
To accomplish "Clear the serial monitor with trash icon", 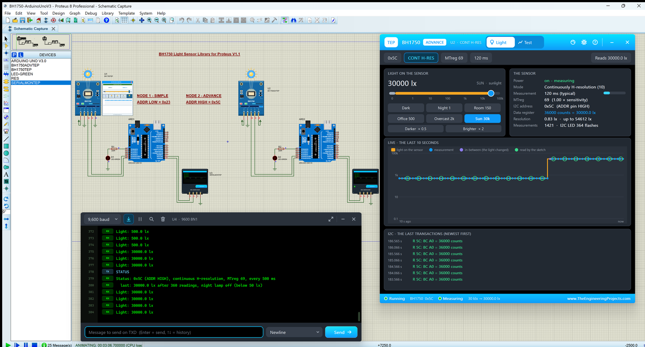I will pos(163,219).
